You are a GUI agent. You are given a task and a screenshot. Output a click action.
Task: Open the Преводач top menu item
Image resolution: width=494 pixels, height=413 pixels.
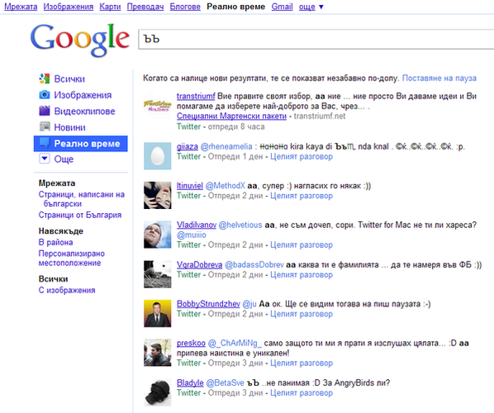coord(145,7)
